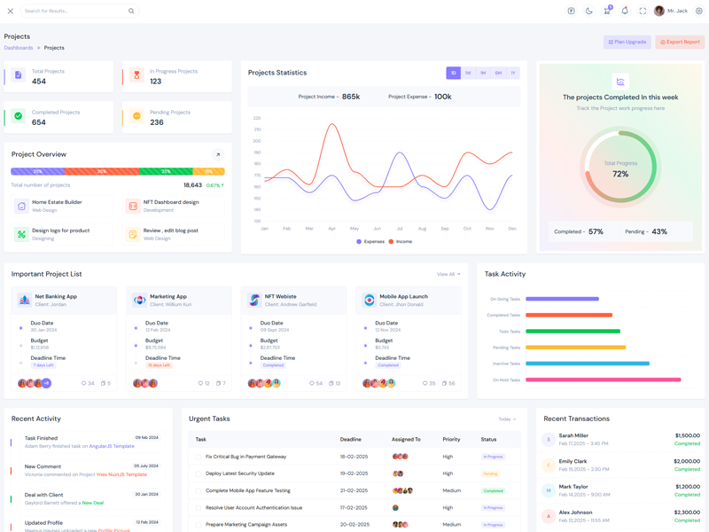This screenshot has height=532, width=709.
Task: Focus the Search for Results field
Action: [x=75, y=12]
